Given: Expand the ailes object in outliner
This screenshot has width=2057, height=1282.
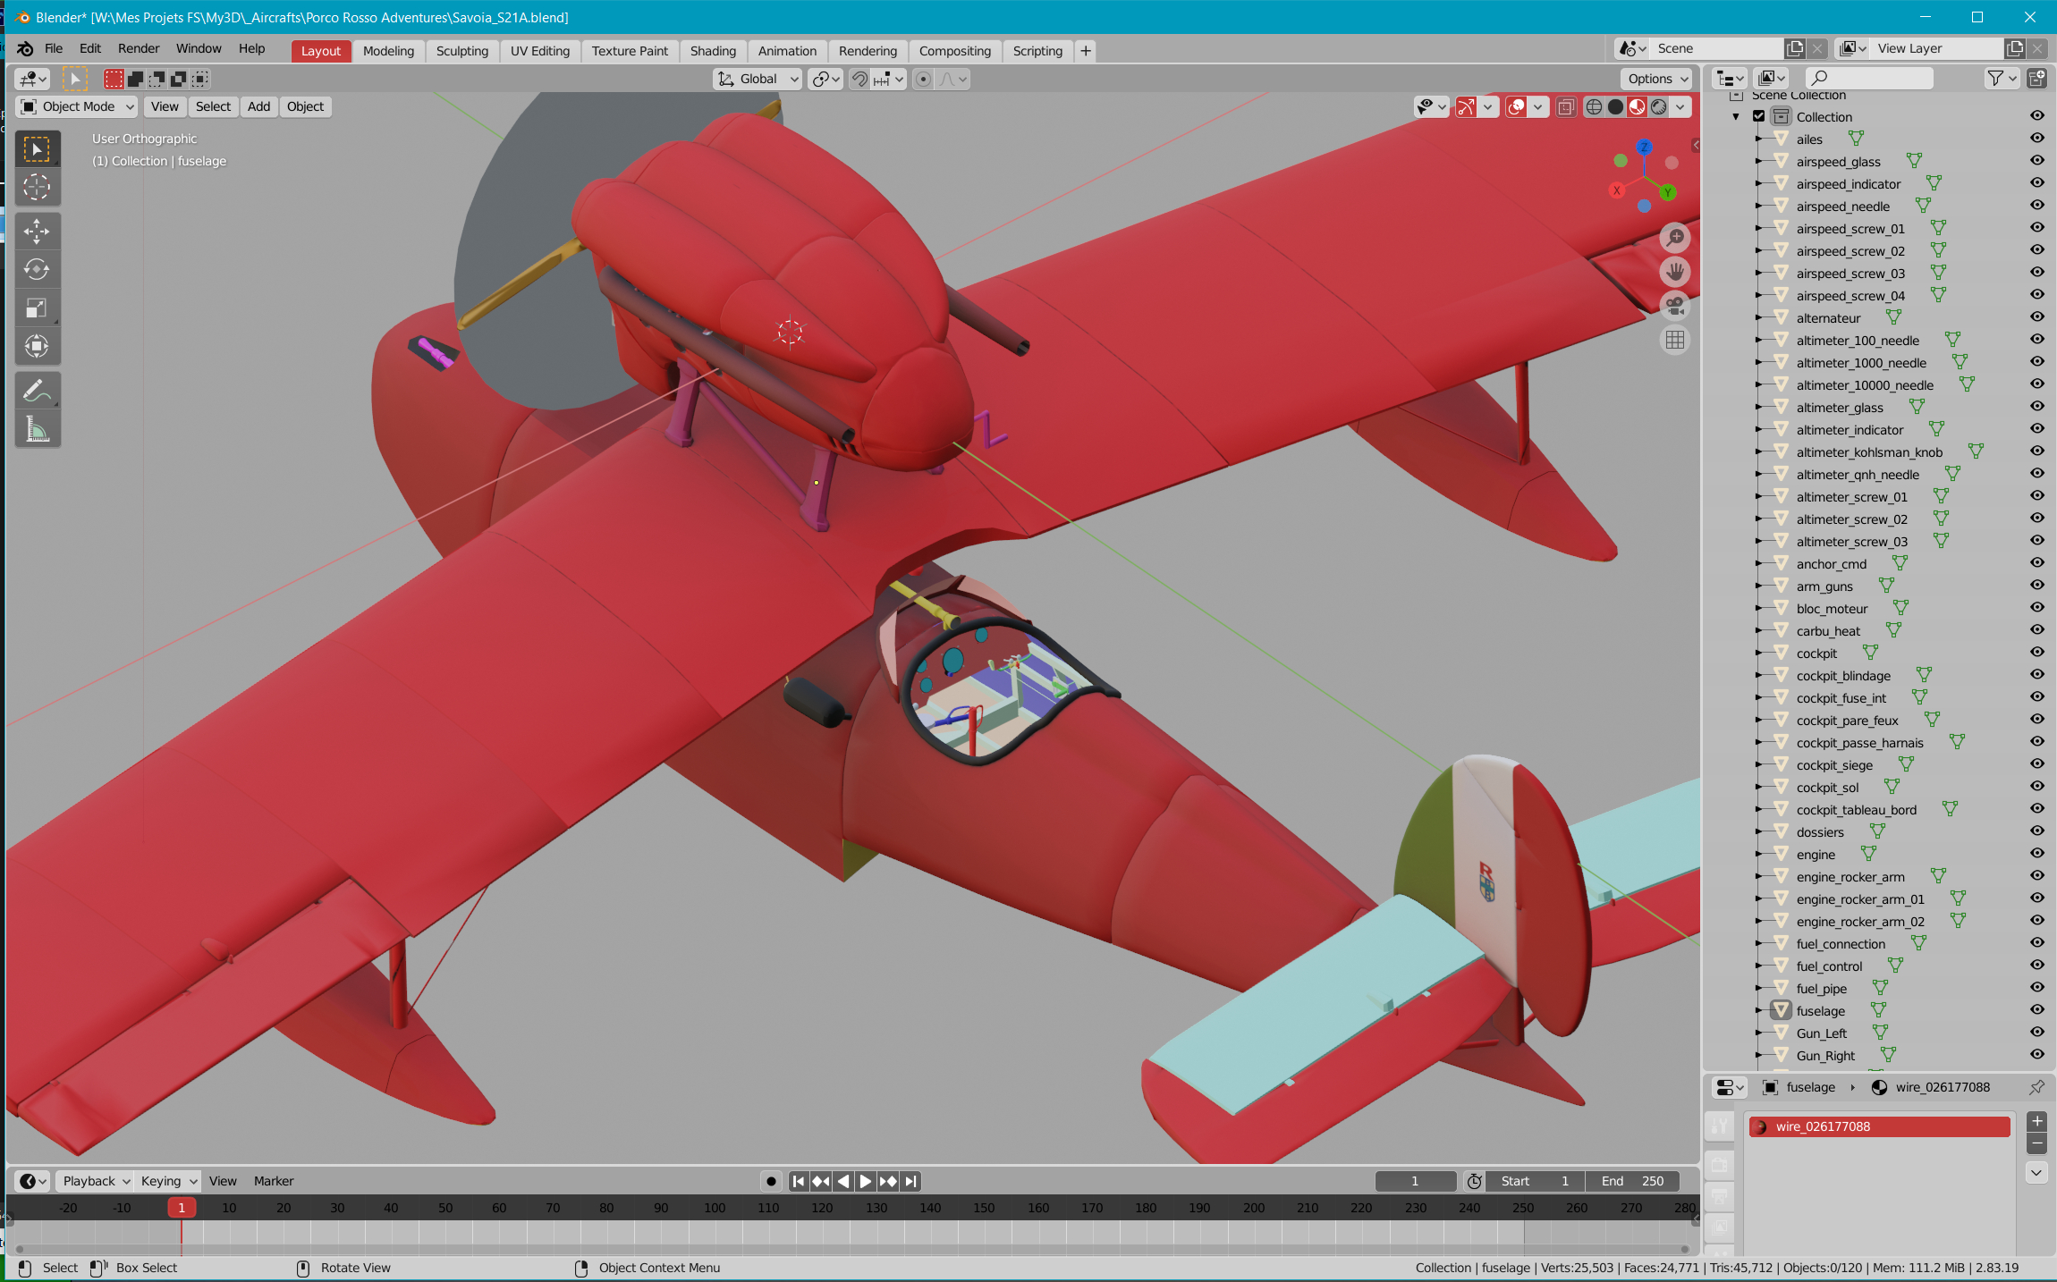Looking at the screenshot, I should point(1757,139).
